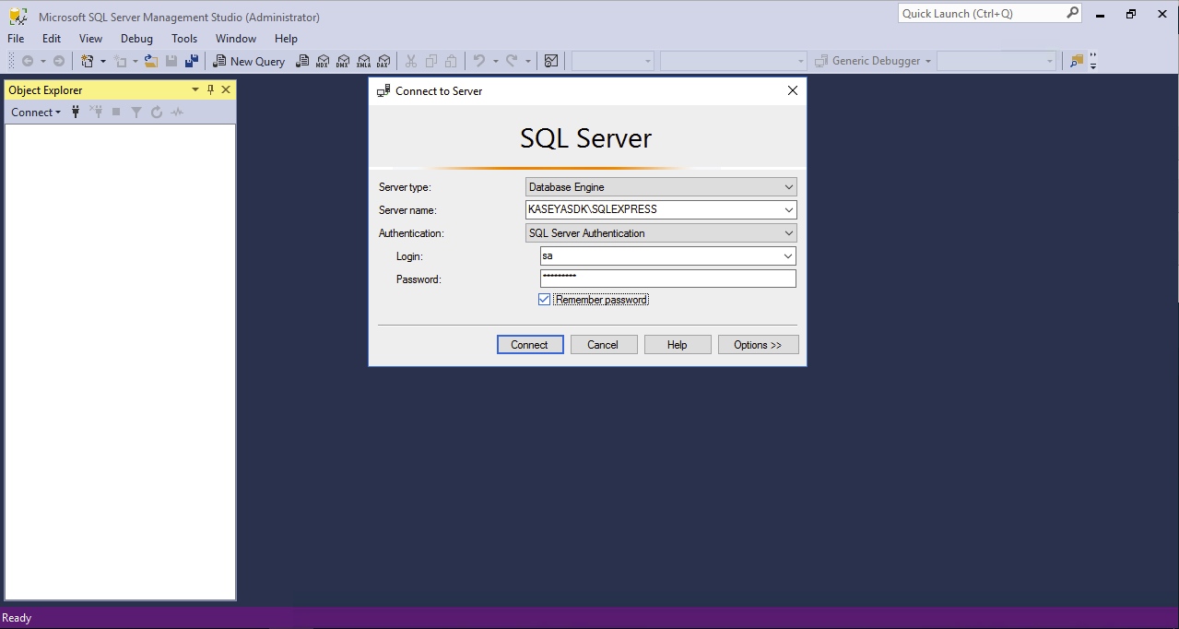Open the File menu
1179x629 pixels.
tap(16, 39)
